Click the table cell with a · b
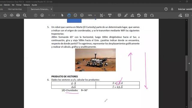 point(73,83)
